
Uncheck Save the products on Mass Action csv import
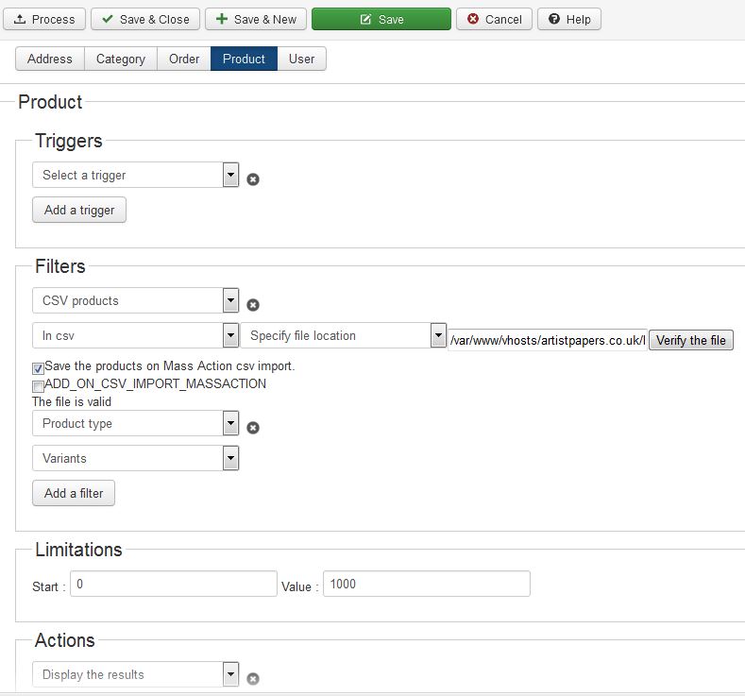click(38, 368)
